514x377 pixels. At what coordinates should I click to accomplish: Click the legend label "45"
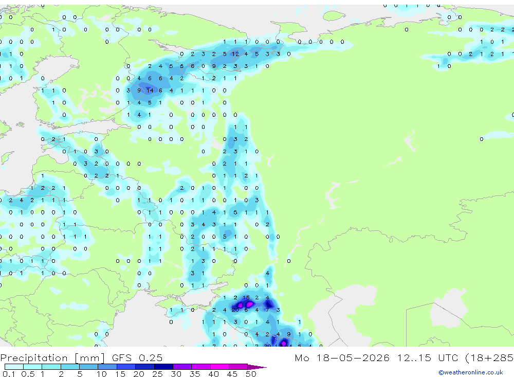click(x=232, y=374)
